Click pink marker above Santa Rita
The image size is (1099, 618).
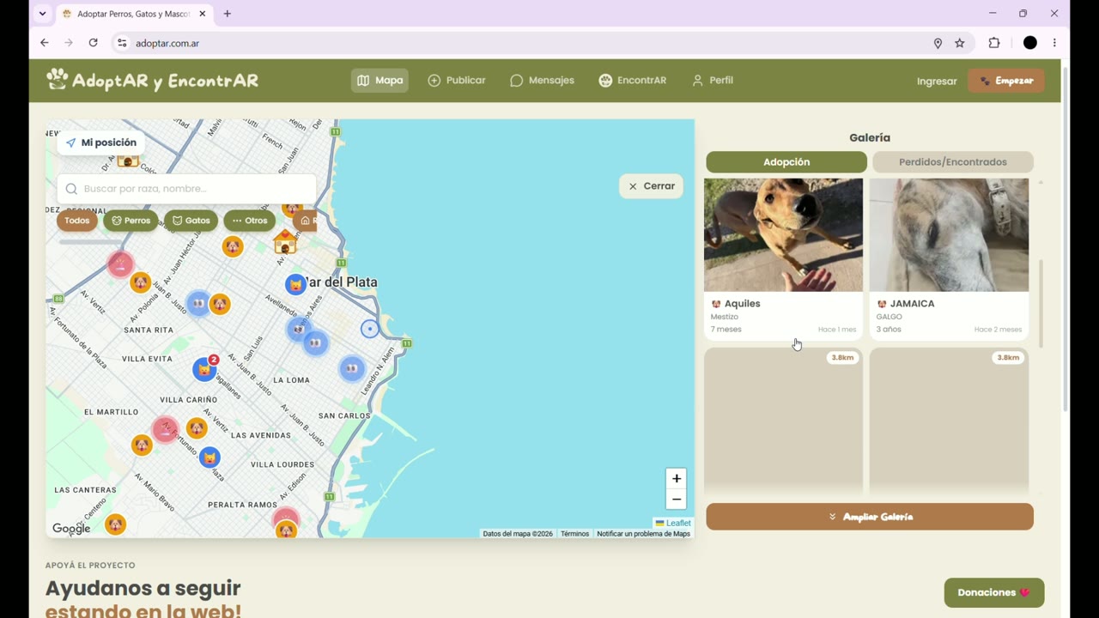click(x=120, y=264)
